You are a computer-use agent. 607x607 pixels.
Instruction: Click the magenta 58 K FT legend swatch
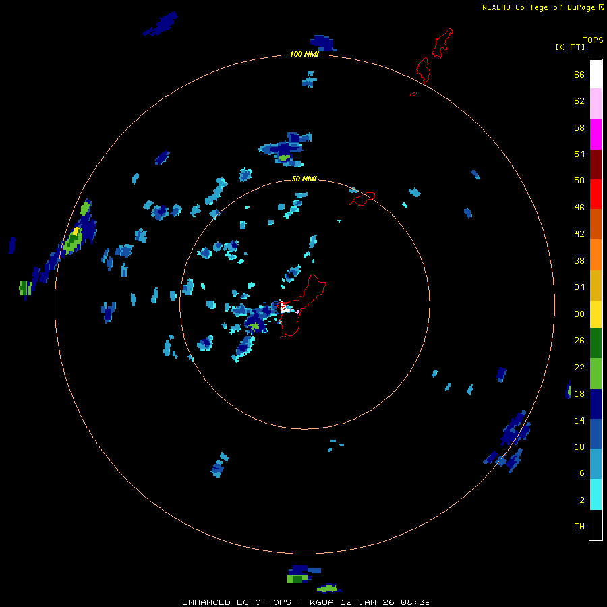coord(596,134)
